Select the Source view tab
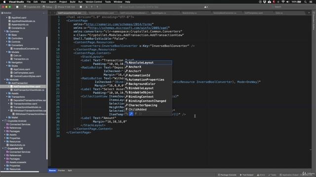The width and height of the screenshot is (316, 177). tap(52, 171)
